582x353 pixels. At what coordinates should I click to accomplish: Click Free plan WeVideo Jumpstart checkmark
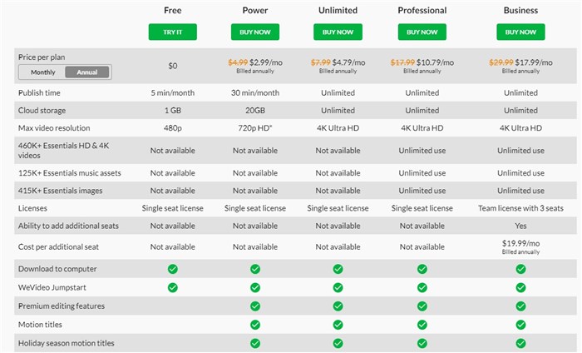[173, 287]
